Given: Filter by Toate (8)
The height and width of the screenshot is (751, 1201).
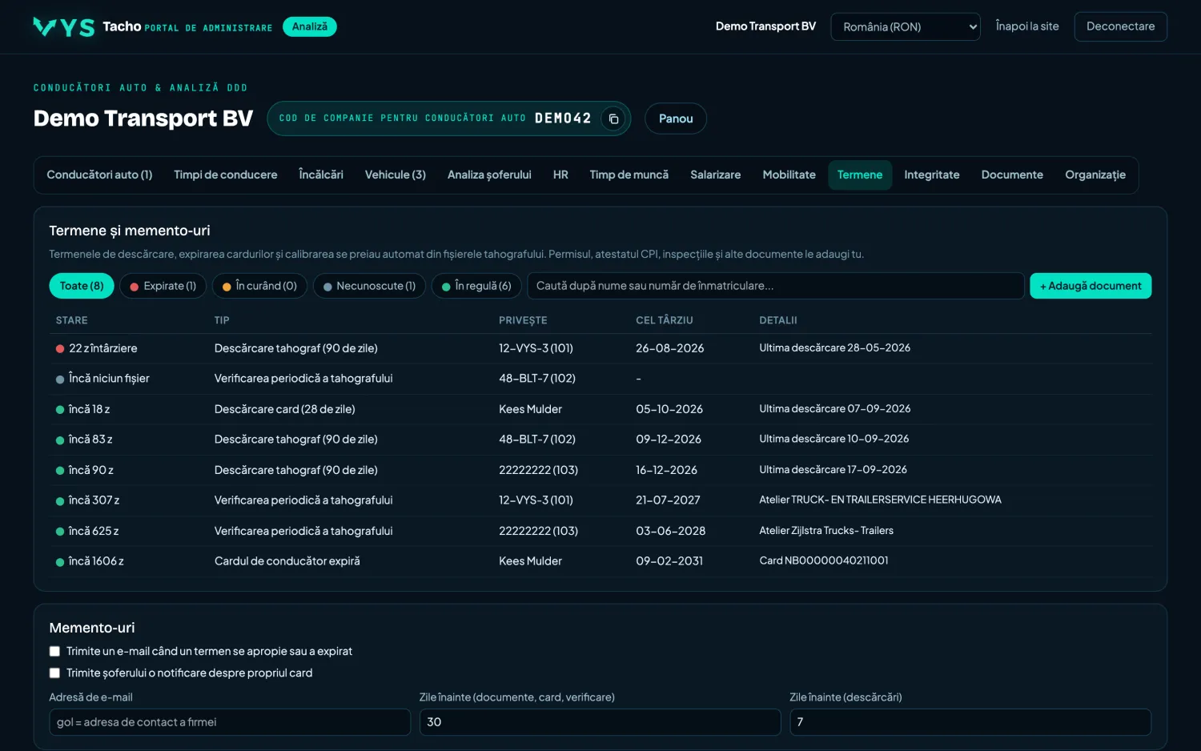Looking at the screenshot, I should pyautogui.click(x=82, y=286).
